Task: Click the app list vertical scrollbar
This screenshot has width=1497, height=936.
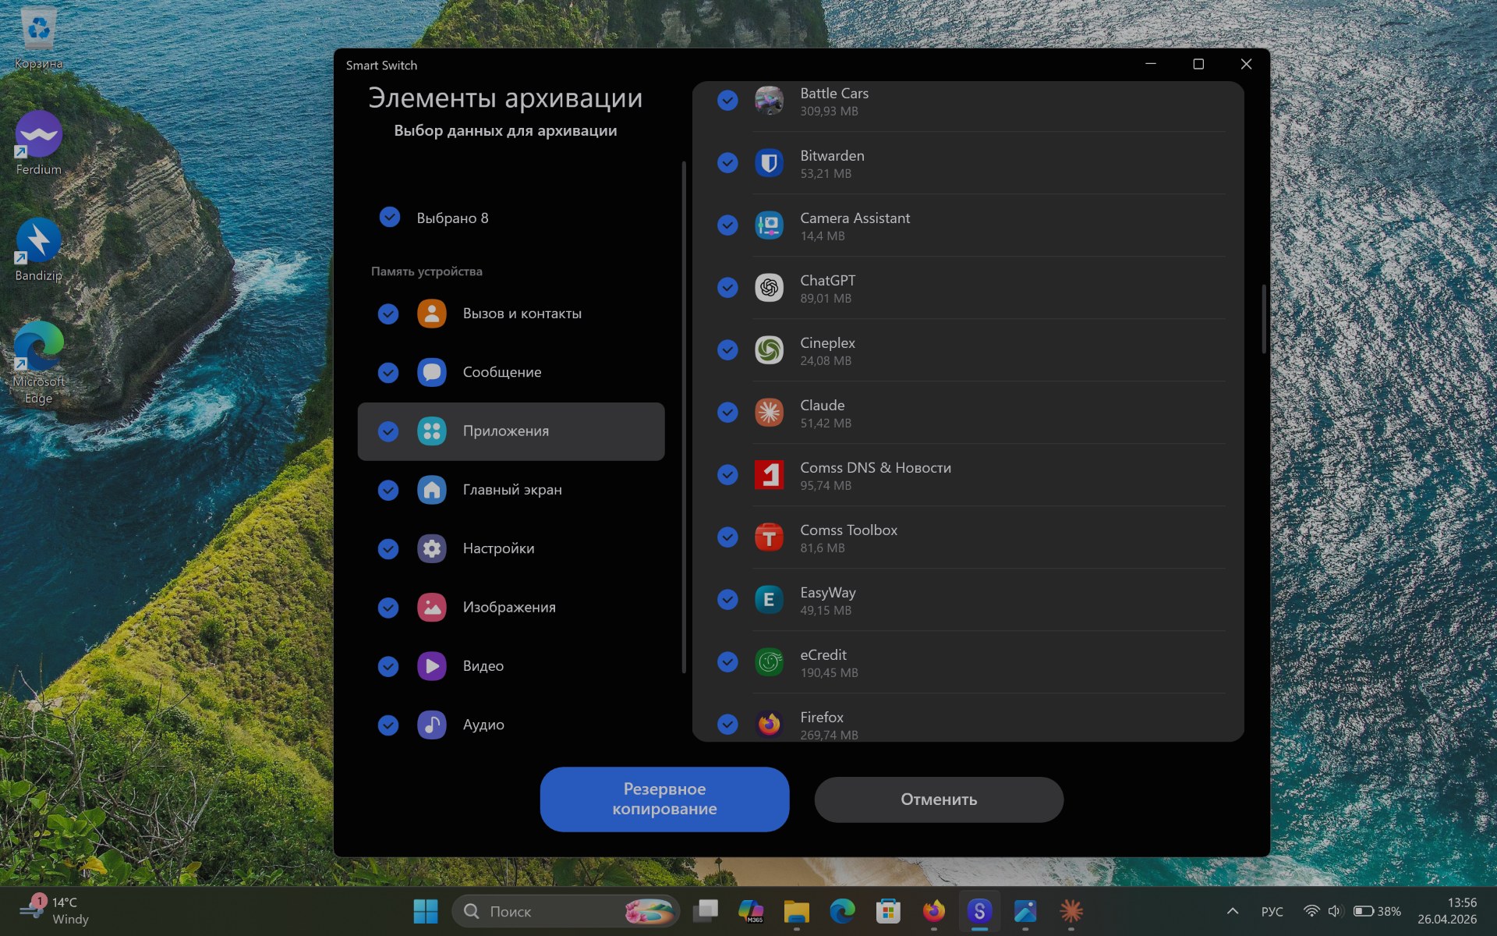Action: tap(1263, 320)
